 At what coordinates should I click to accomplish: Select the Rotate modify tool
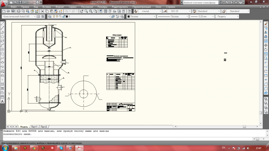tap(266, 50)
